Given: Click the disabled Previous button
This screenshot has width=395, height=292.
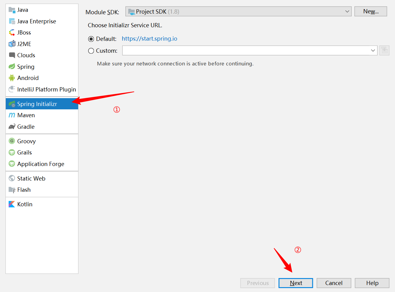Looking at the screenshot, I should [258, 283].
